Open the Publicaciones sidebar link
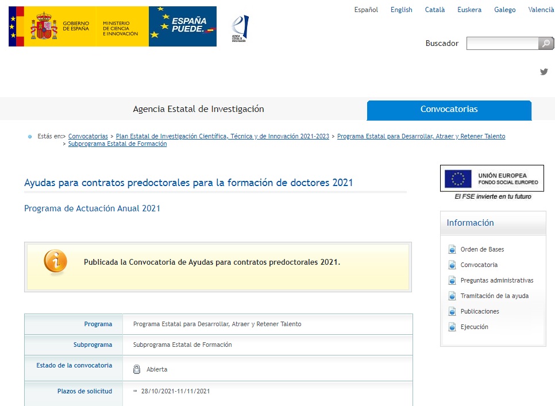The width and height of the screenshot is (555, 406). [x=480, y=312]
